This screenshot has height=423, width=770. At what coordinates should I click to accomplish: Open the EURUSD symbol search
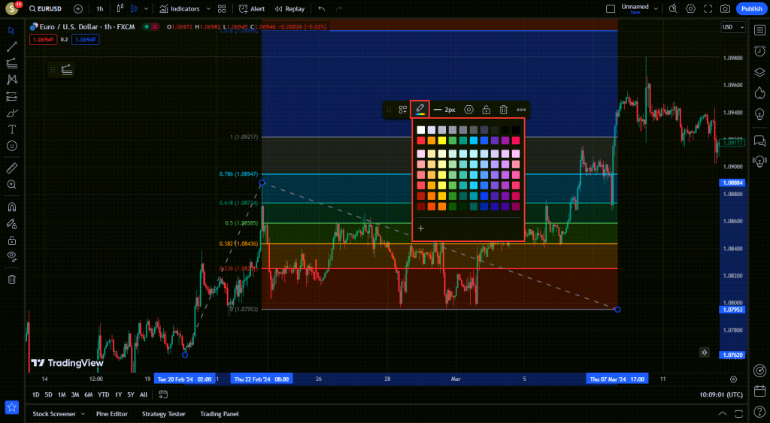(45, 9)
